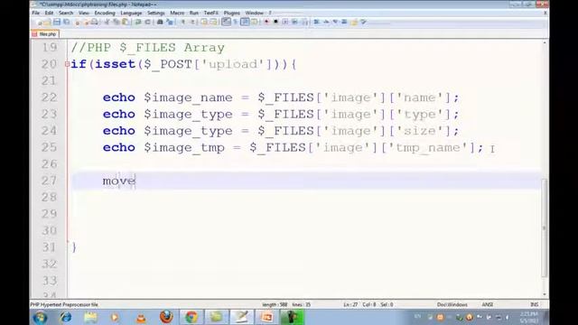Open Find with the binoculars icon

pyautogui.click(x=160, y=22)
